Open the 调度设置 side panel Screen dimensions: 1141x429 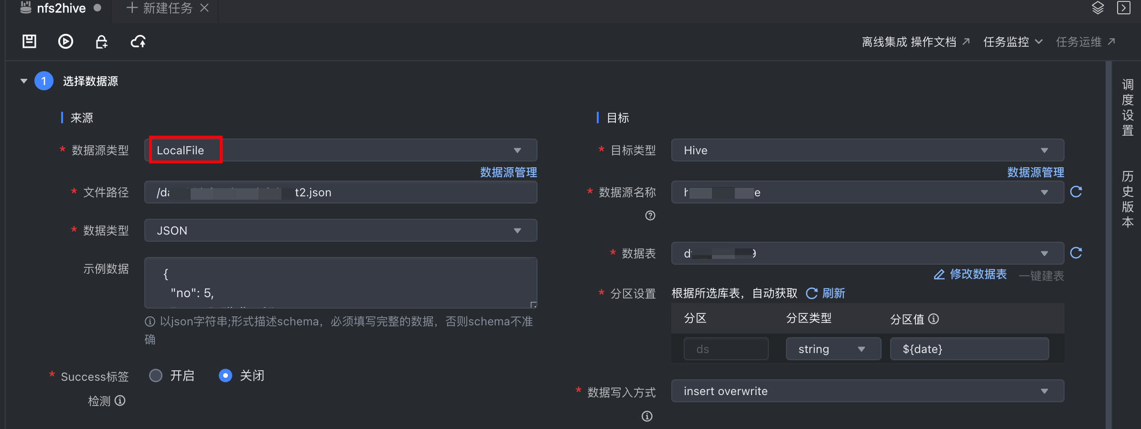coord(1128,107)
